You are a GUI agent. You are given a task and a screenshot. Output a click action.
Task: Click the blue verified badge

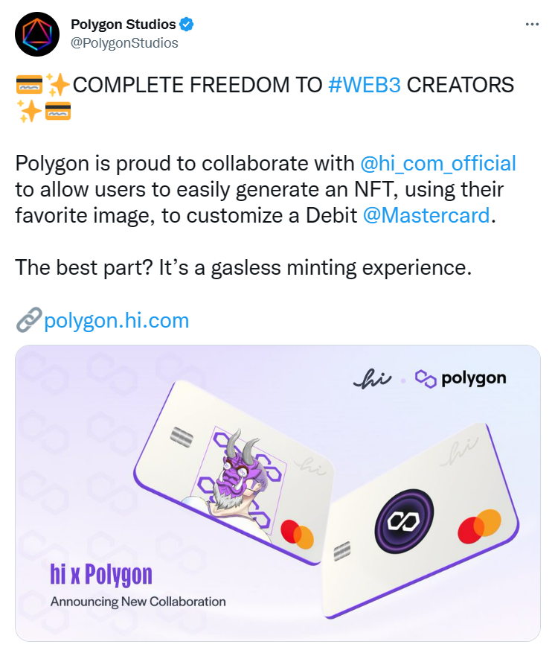pos(187,25)
